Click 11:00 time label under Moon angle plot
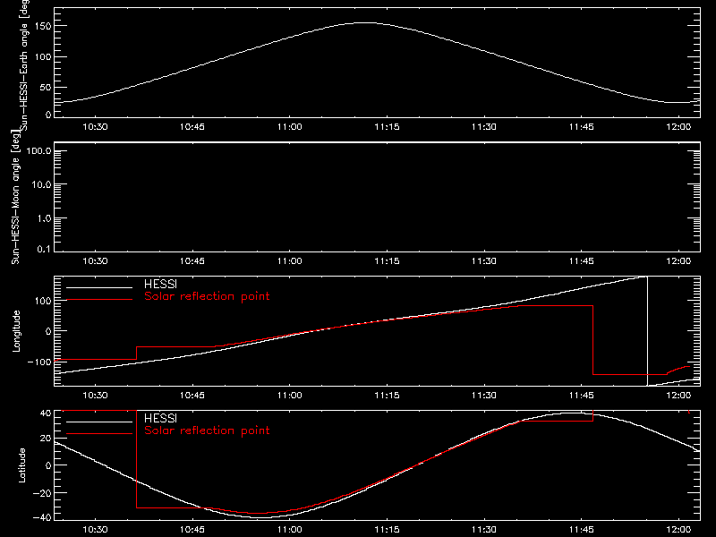The image size is (716, 537). (289, 261)
